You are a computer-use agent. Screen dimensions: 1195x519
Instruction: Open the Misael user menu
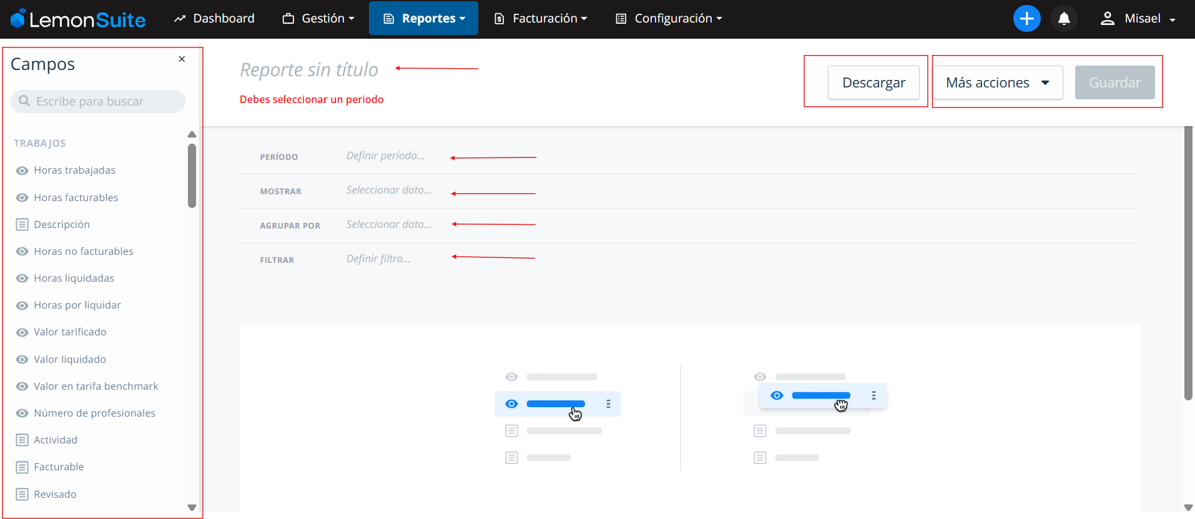point(1138,19)
